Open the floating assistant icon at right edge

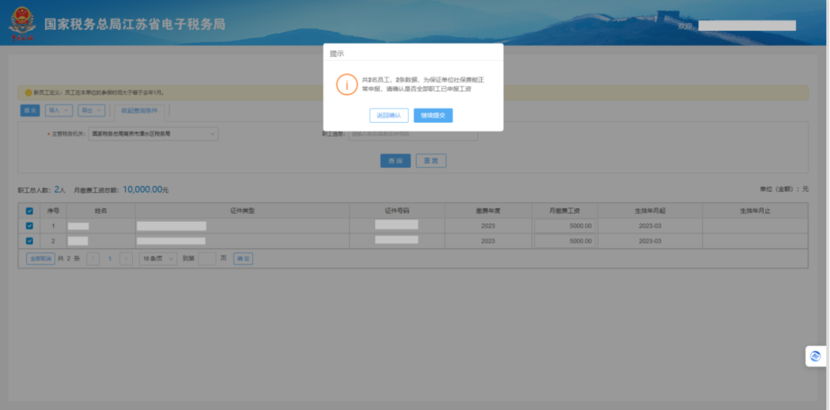coord(815,356)
